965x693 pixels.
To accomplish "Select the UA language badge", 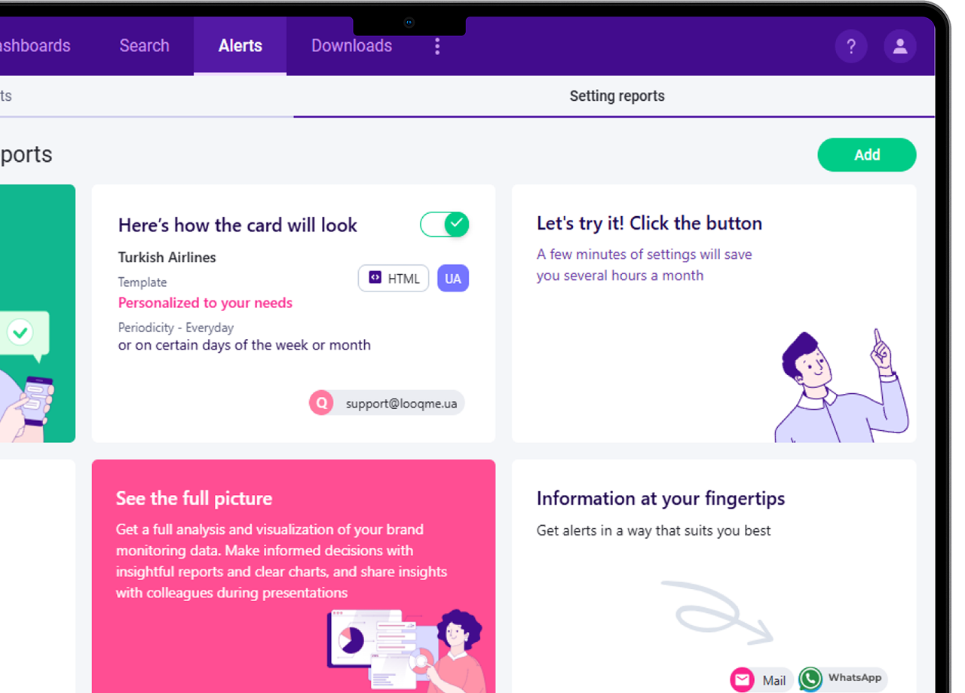I will point(453,279).
